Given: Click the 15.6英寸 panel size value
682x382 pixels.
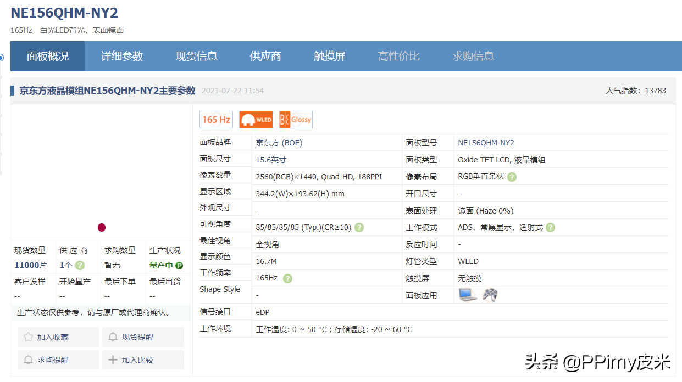Looking at the screenshot, I should (x=271, y=160).
